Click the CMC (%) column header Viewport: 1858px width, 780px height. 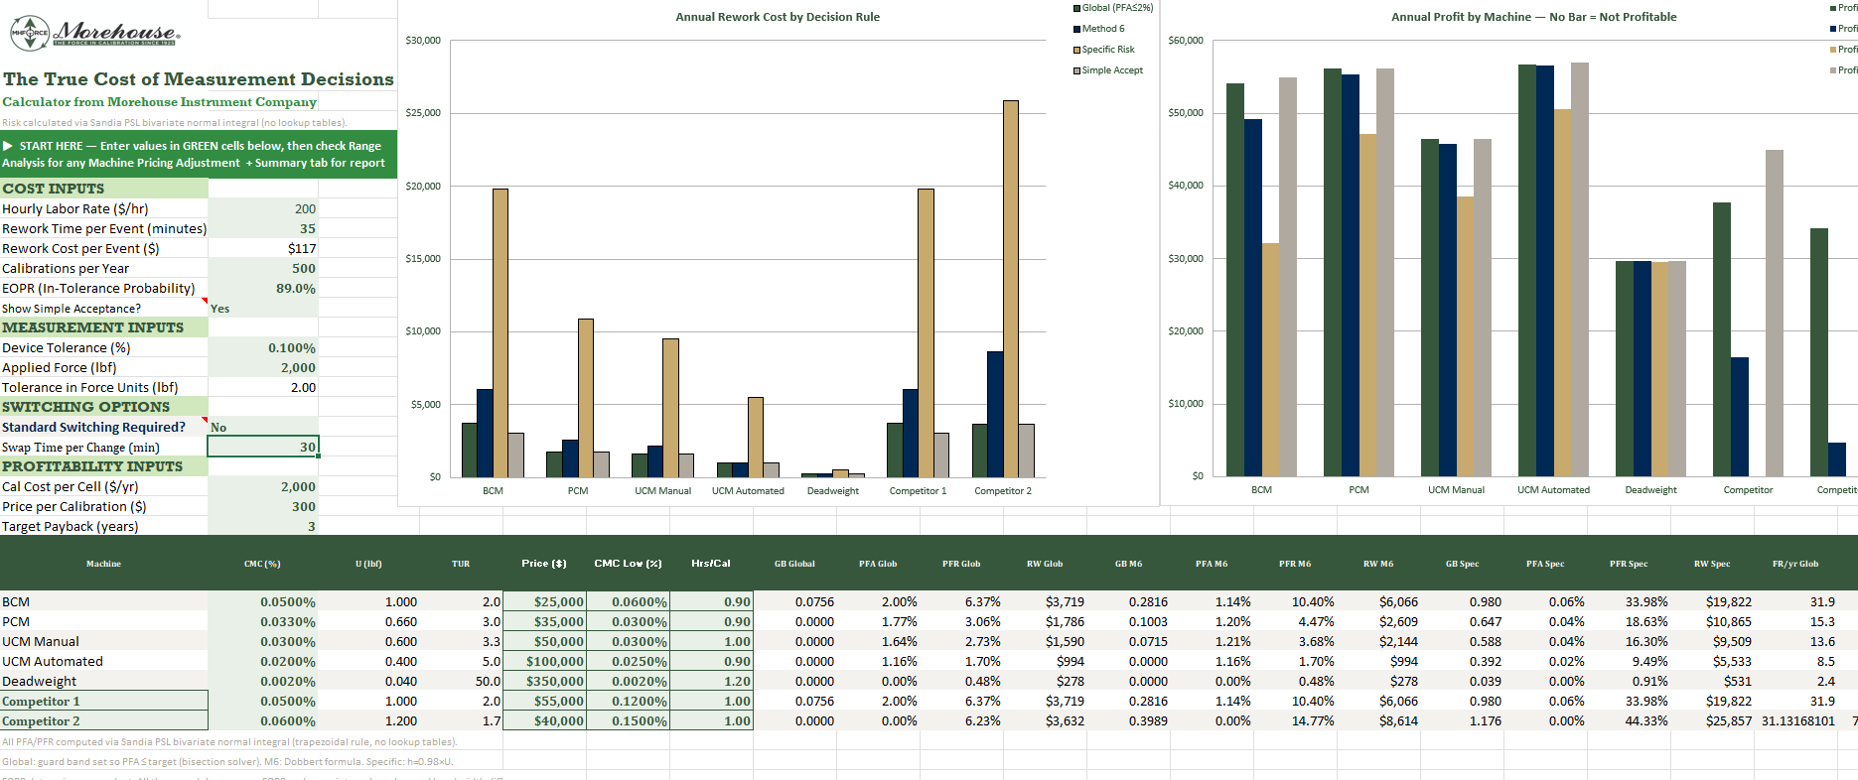pos(262,564)
